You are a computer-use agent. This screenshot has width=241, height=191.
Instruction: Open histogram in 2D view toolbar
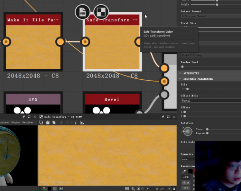[x=82, y=122]
